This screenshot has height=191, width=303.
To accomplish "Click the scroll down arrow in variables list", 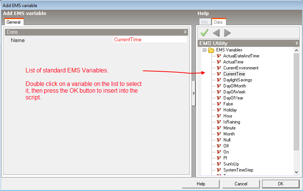I will 297,172.
